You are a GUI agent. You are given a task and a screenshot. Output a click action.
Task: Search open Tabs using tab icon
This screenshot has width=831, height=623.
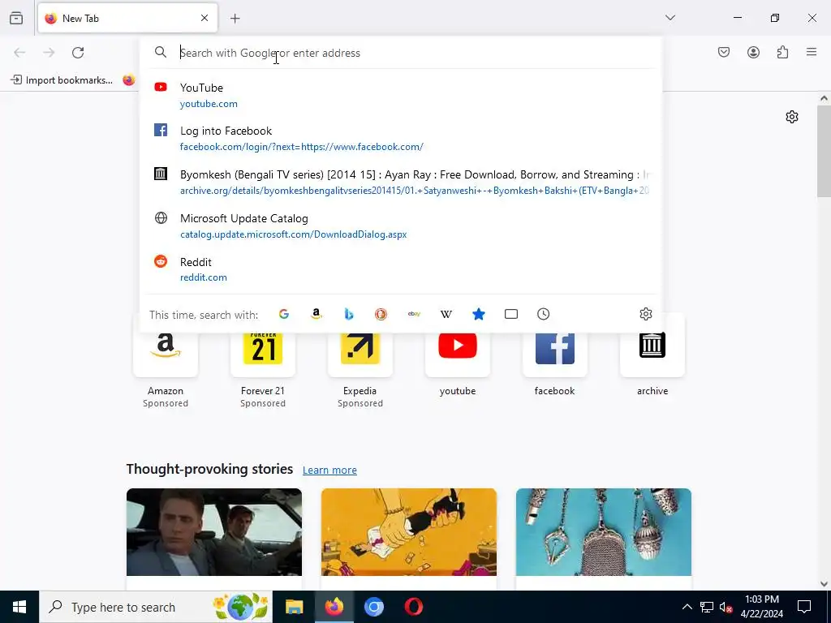pos(511,314)
